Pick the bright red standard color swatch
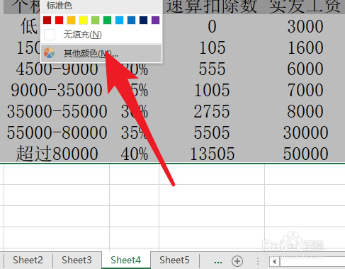The height and width of the screenshot is (269, 345). (60, 21)
